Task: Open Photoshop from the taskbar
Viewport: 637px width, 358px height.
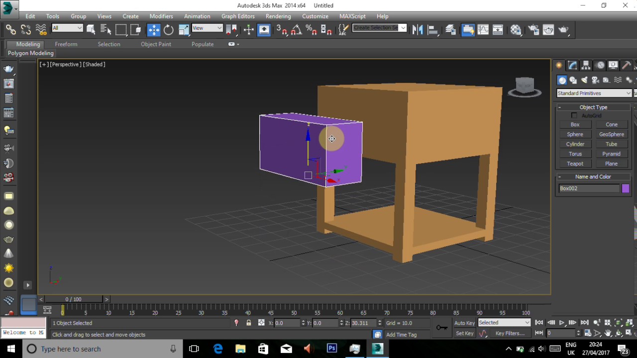Action: (331, 349)
